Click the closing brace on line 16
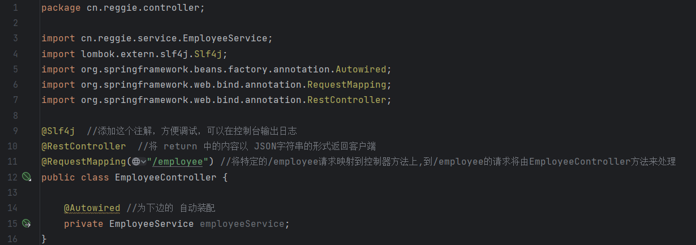The width and height of the screenshot is (696, 245). (x=44, y=239)
